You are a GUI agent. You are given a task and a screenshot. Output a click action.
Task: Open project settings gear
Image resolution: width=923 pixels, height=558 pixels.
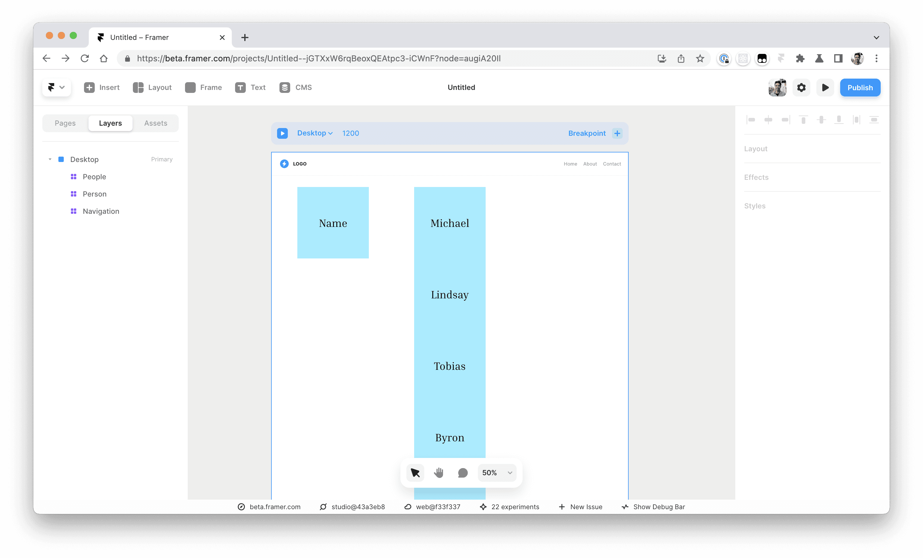pyautogui.click(x=801, y=88)
